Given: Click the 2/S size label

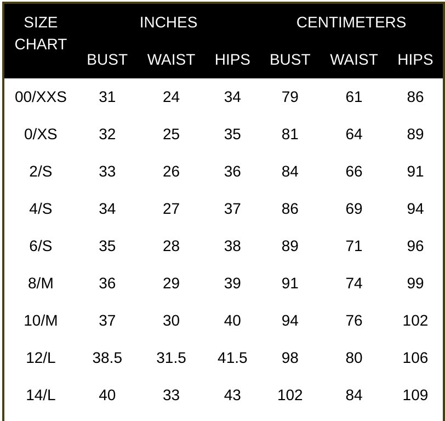Looking at the screenshot, I should click(41, 172).
